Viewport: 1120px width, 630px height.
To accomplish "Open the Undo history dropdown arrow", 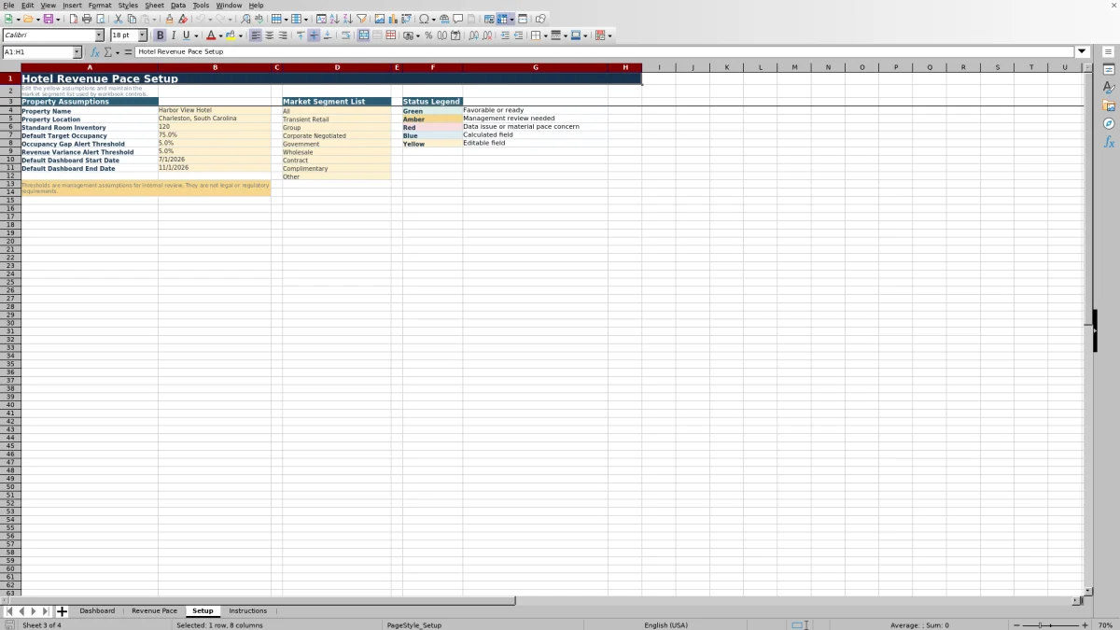I will [x=210, y=19].
